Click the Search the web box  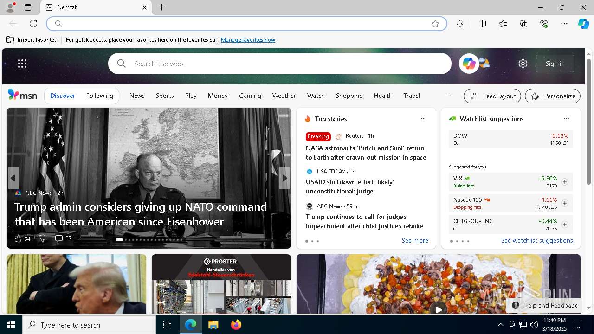tap(280, 64)
